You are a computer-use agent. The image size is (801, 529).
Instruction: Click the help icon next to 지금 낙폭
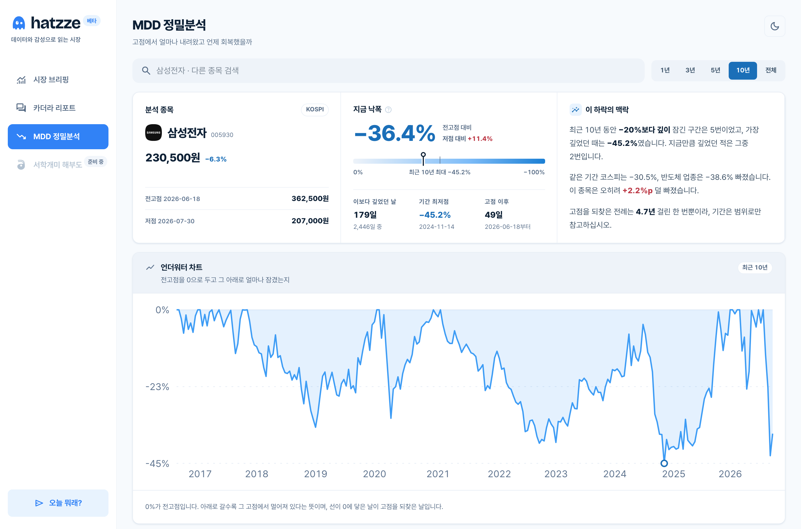(388, 110)
